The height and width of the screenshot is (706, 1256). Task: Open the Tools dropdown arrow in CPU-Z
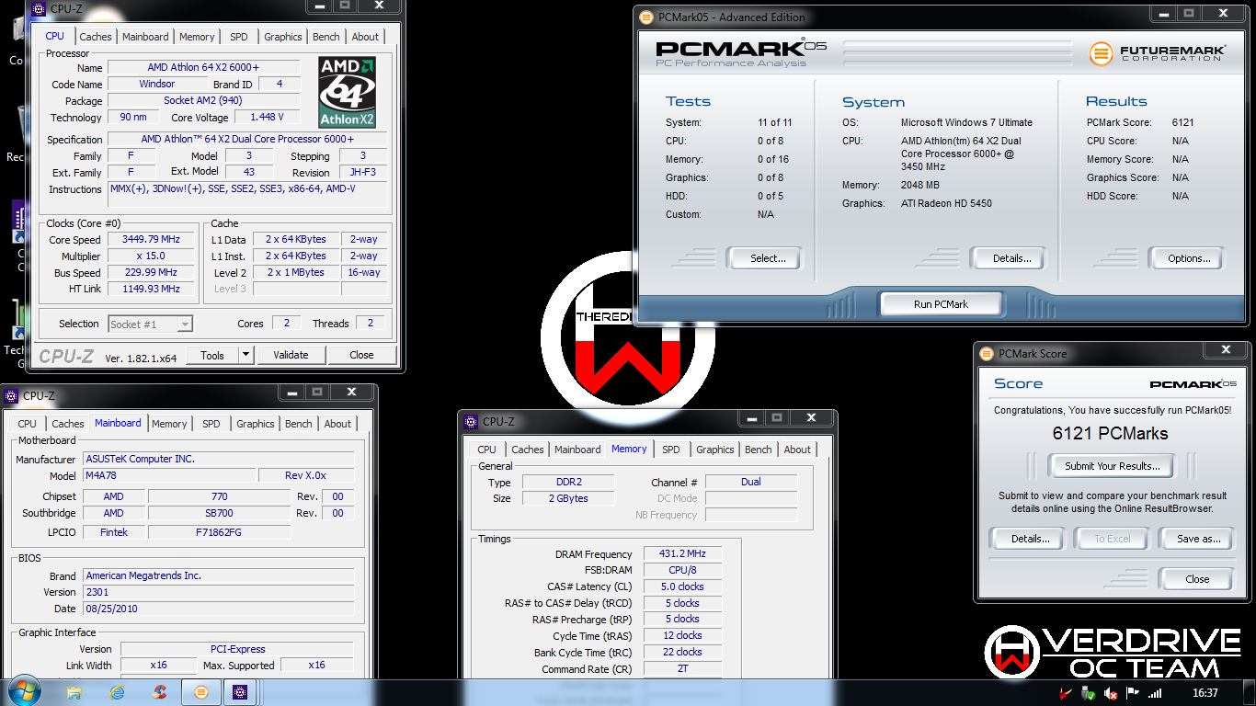(x=246, y=355)
